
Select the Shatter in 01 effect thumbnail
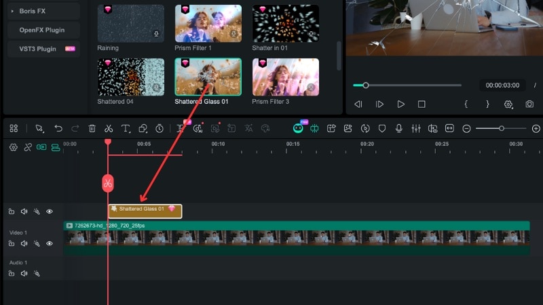click(286, 24)
